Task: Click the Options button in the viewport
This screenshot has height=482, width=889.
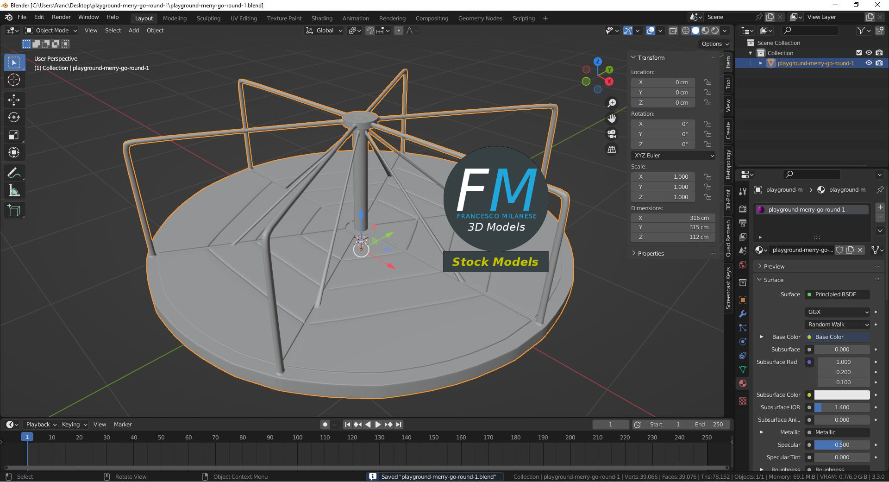Action: 715,44
